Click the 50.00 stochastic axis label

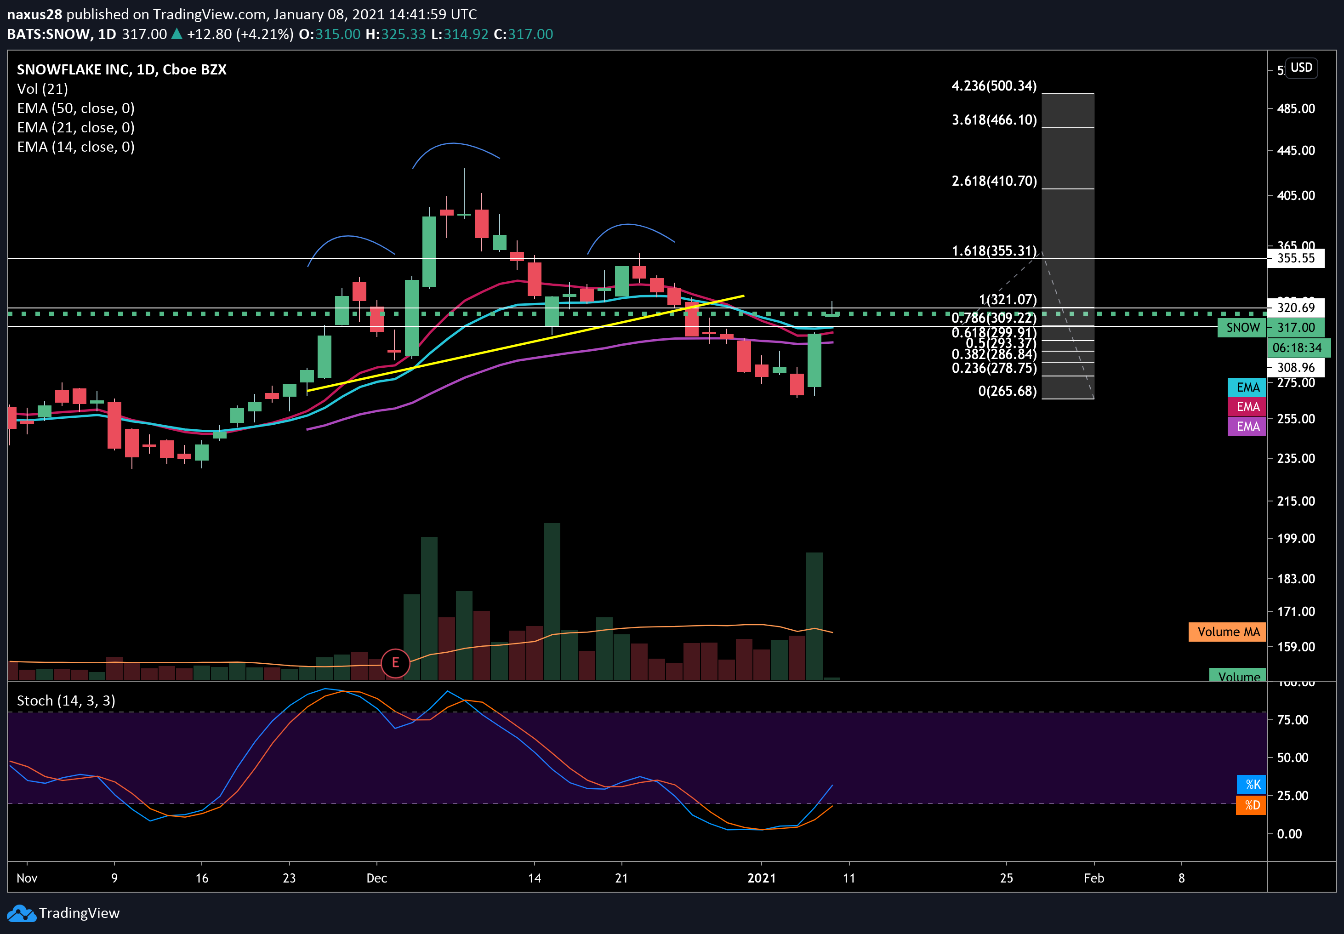point(1293,758)
